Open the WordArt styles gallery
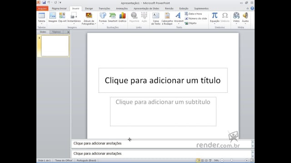This screenshot has width=291, height=163. 179,16
